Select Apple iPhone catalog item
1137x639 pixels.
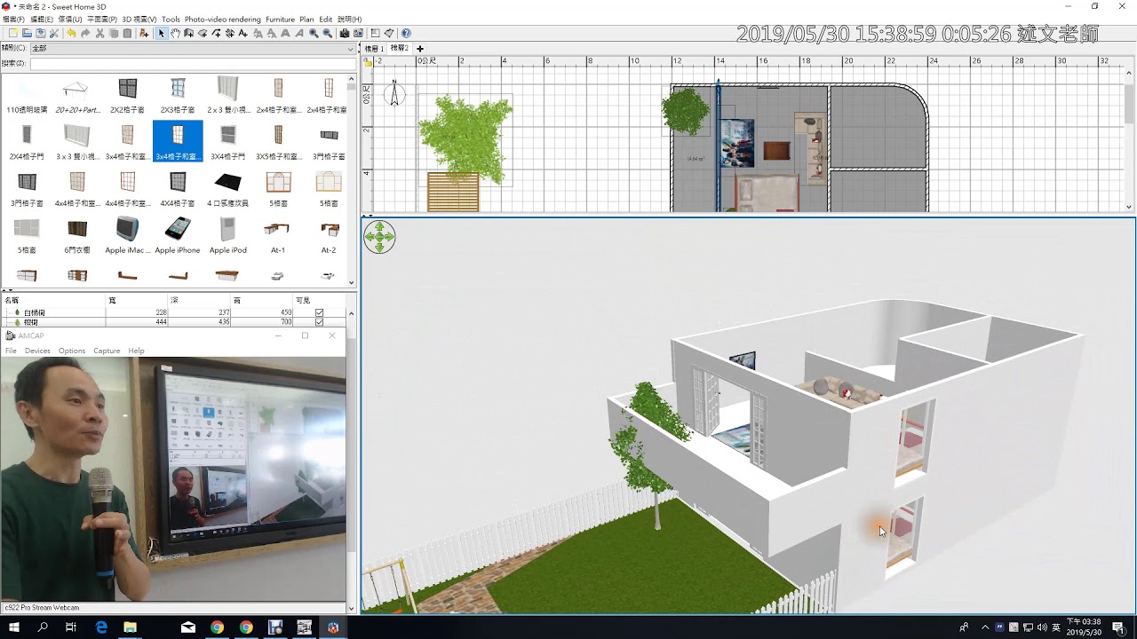point(178,235)
